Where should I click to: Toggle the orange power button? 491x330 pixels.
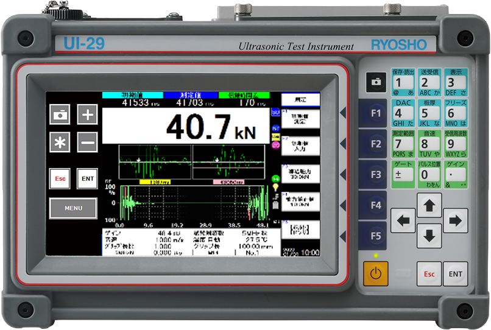tap(375, 273)
